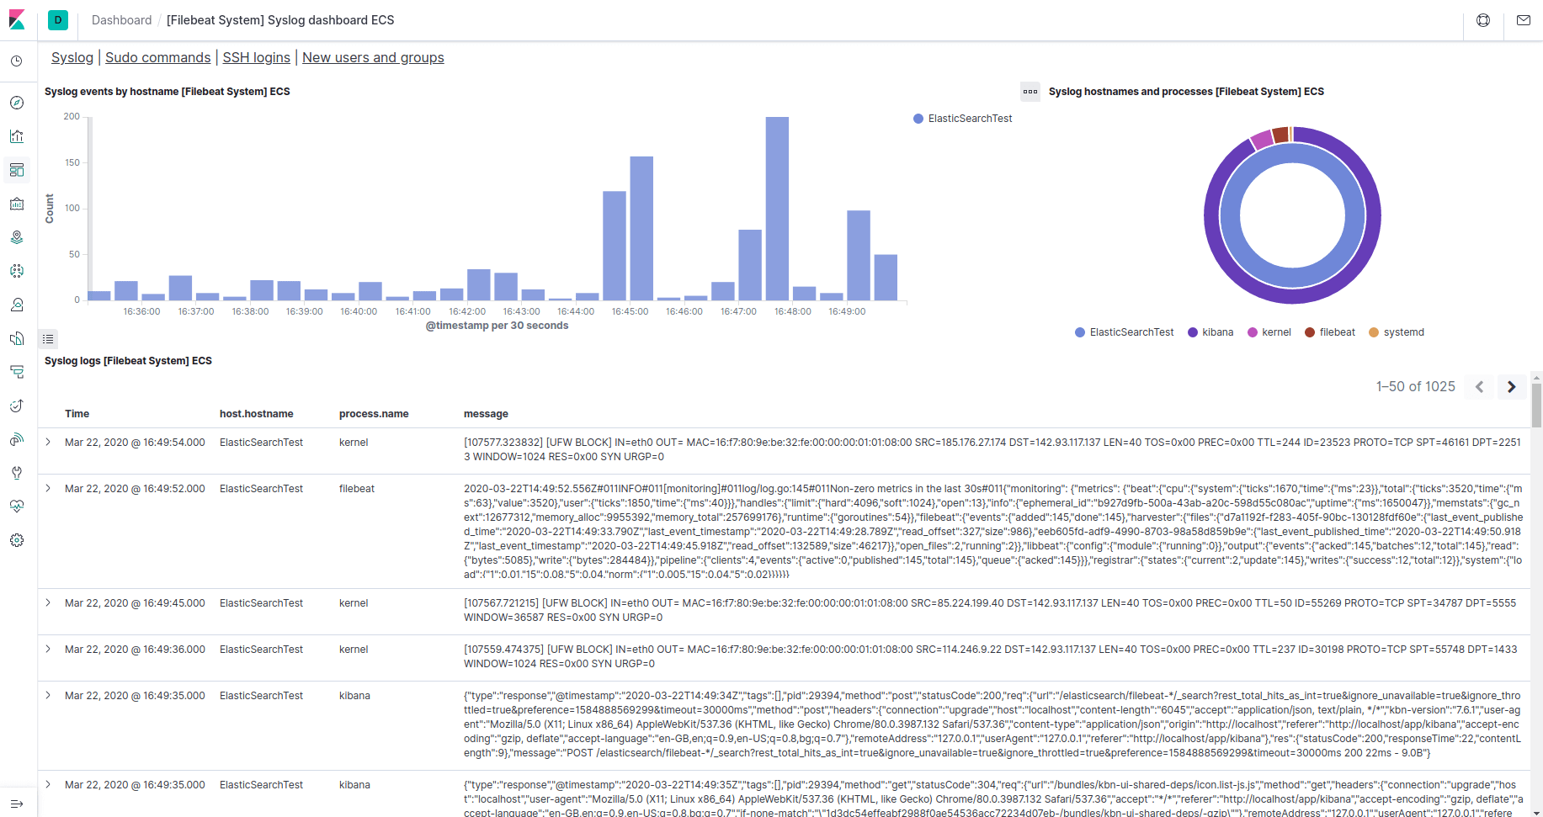Open Management gear icon in sidebar
This screenshot has height=817, width=1543.
17,540
